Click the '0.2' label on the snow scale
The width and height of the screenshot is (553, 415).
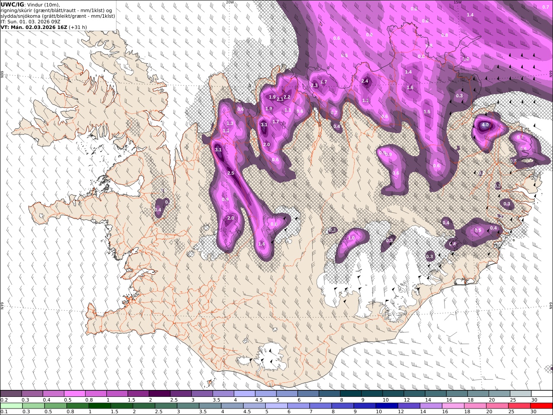pos(4,400)
